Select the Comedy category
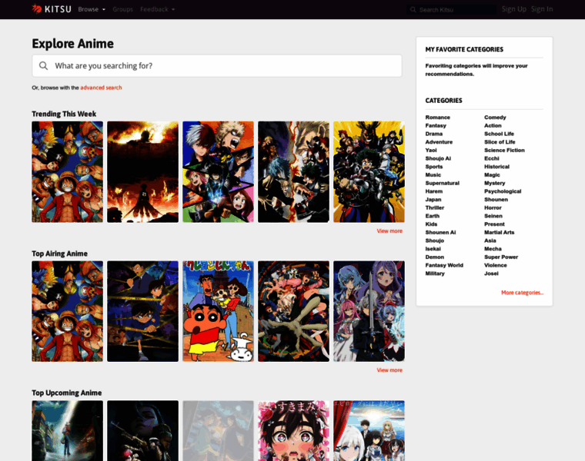 pyautogui.click(x=495, y=118)
